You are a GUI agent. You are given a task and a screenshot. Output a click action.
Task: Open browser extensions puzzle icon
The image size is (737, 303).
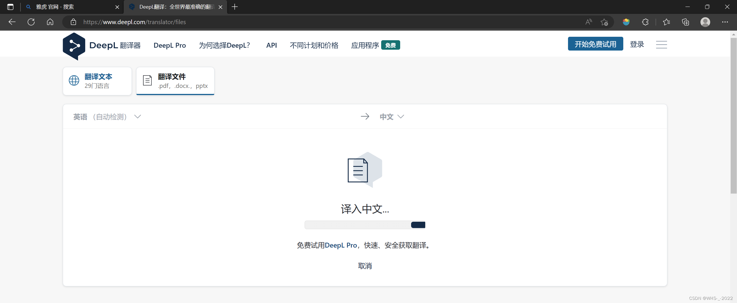pyautogui.click(x=645, y=22)
